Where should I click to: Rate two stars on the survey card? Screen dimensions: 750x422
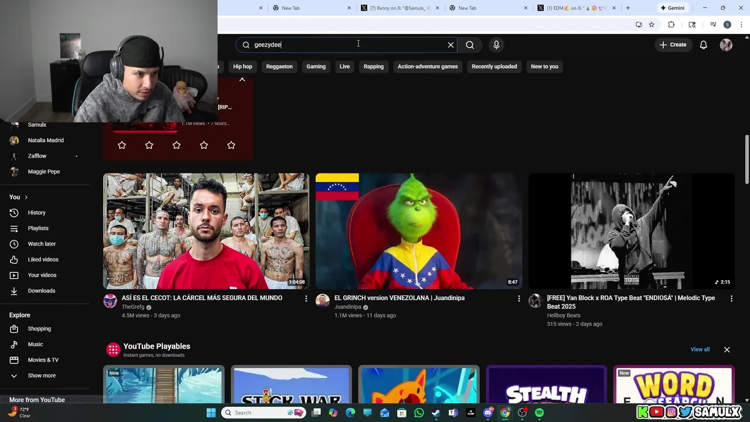149,145
